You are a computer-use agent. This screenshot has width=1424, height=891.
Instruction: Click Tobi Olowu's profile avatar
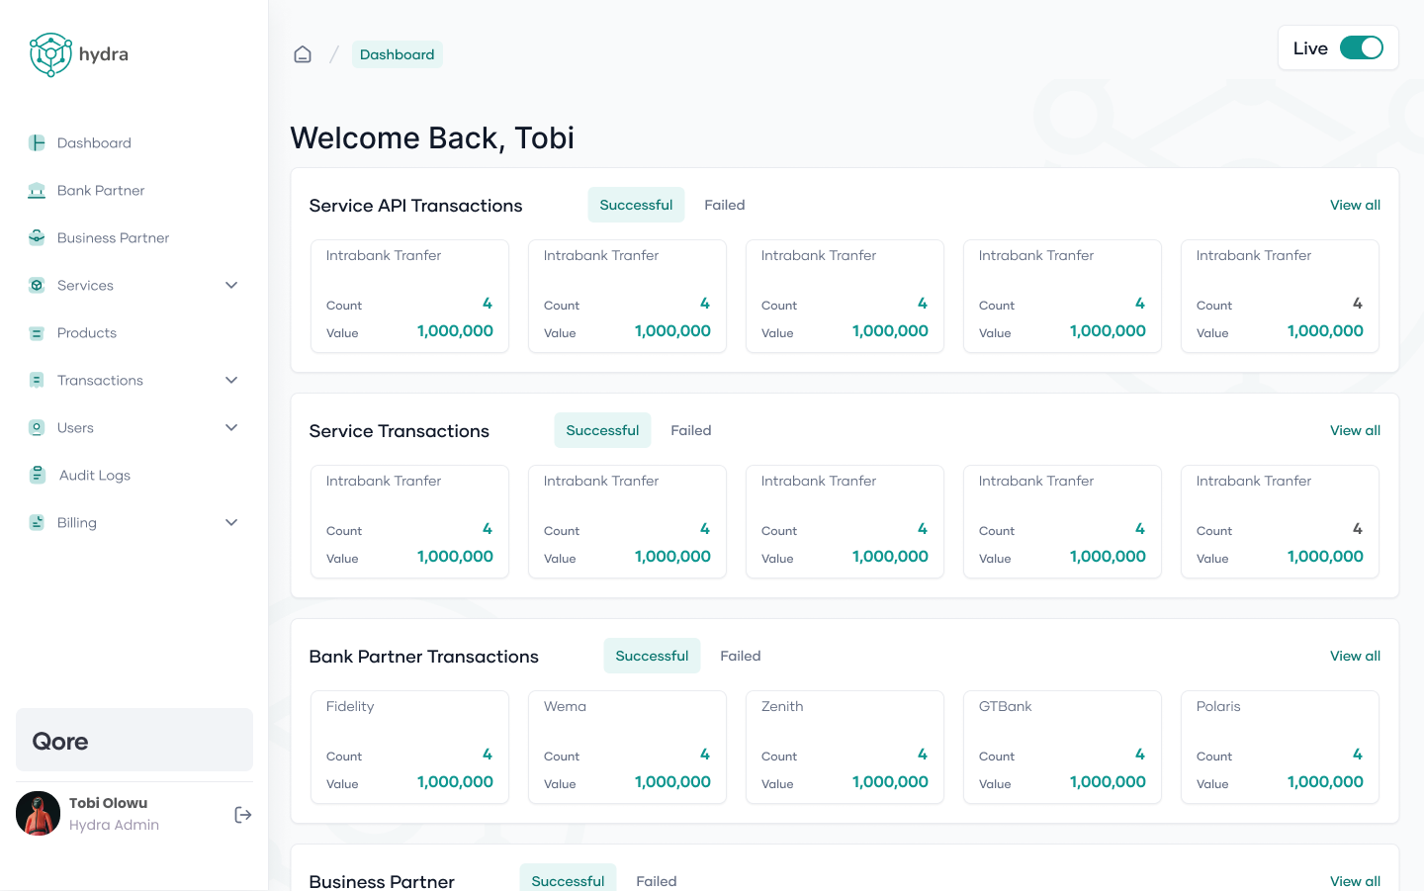pyautogui.click(x=38, y=814)
